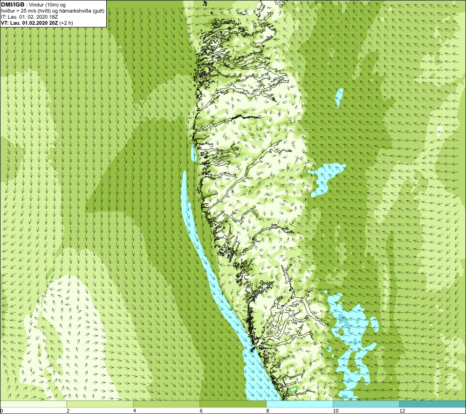Click the 4–6 m/s medium green band

click(166, 404)
